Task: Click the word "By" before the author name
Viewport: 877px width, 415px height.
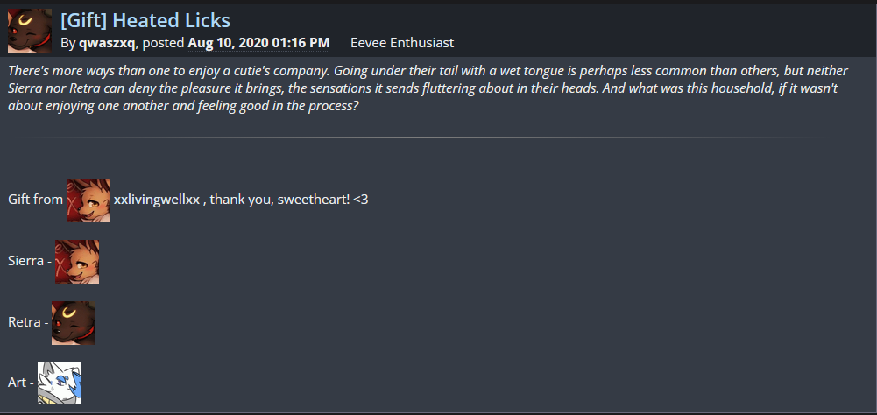Action: [68, 42]
